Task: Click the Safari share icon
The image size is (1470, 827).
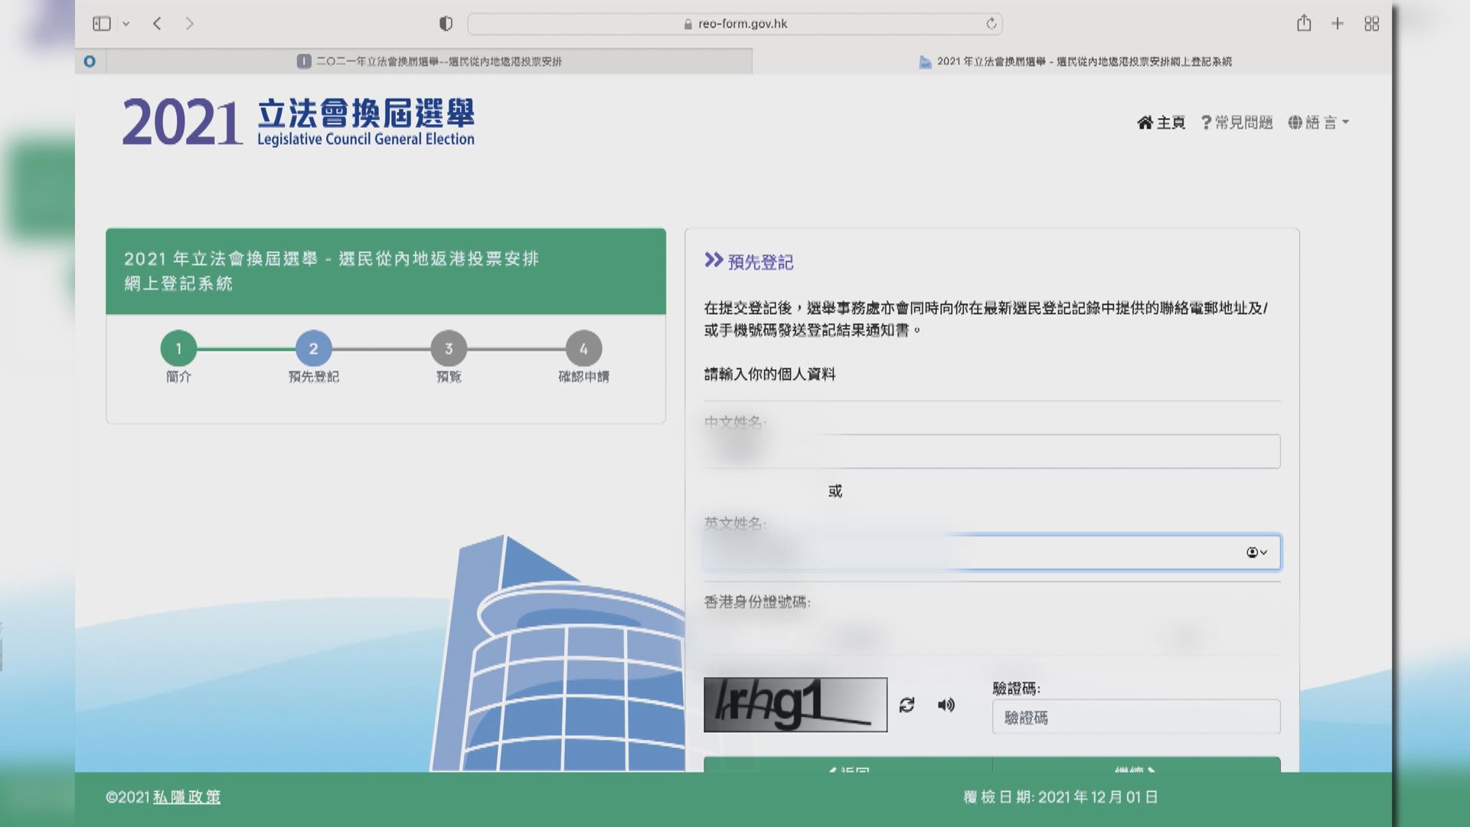Action: pos(1305,23)
